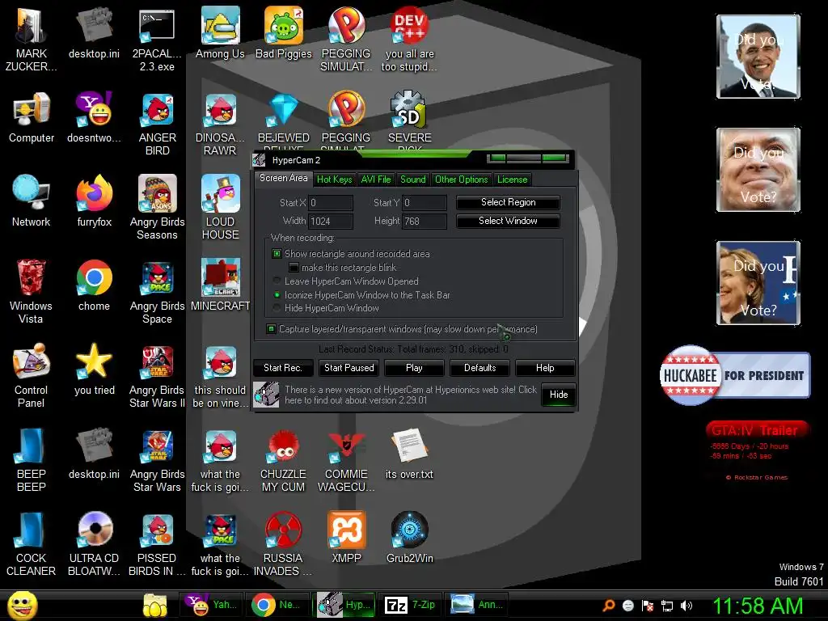Click the Play button in HyperCam
Screen dimensions: 828x621
[x=415, y=368]
